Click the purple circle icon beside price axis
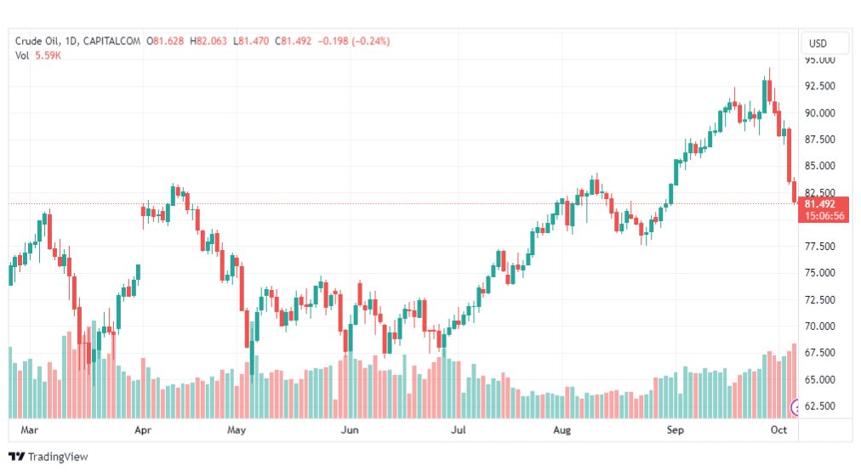Viewport: 861px width, 472px height. 796,407
